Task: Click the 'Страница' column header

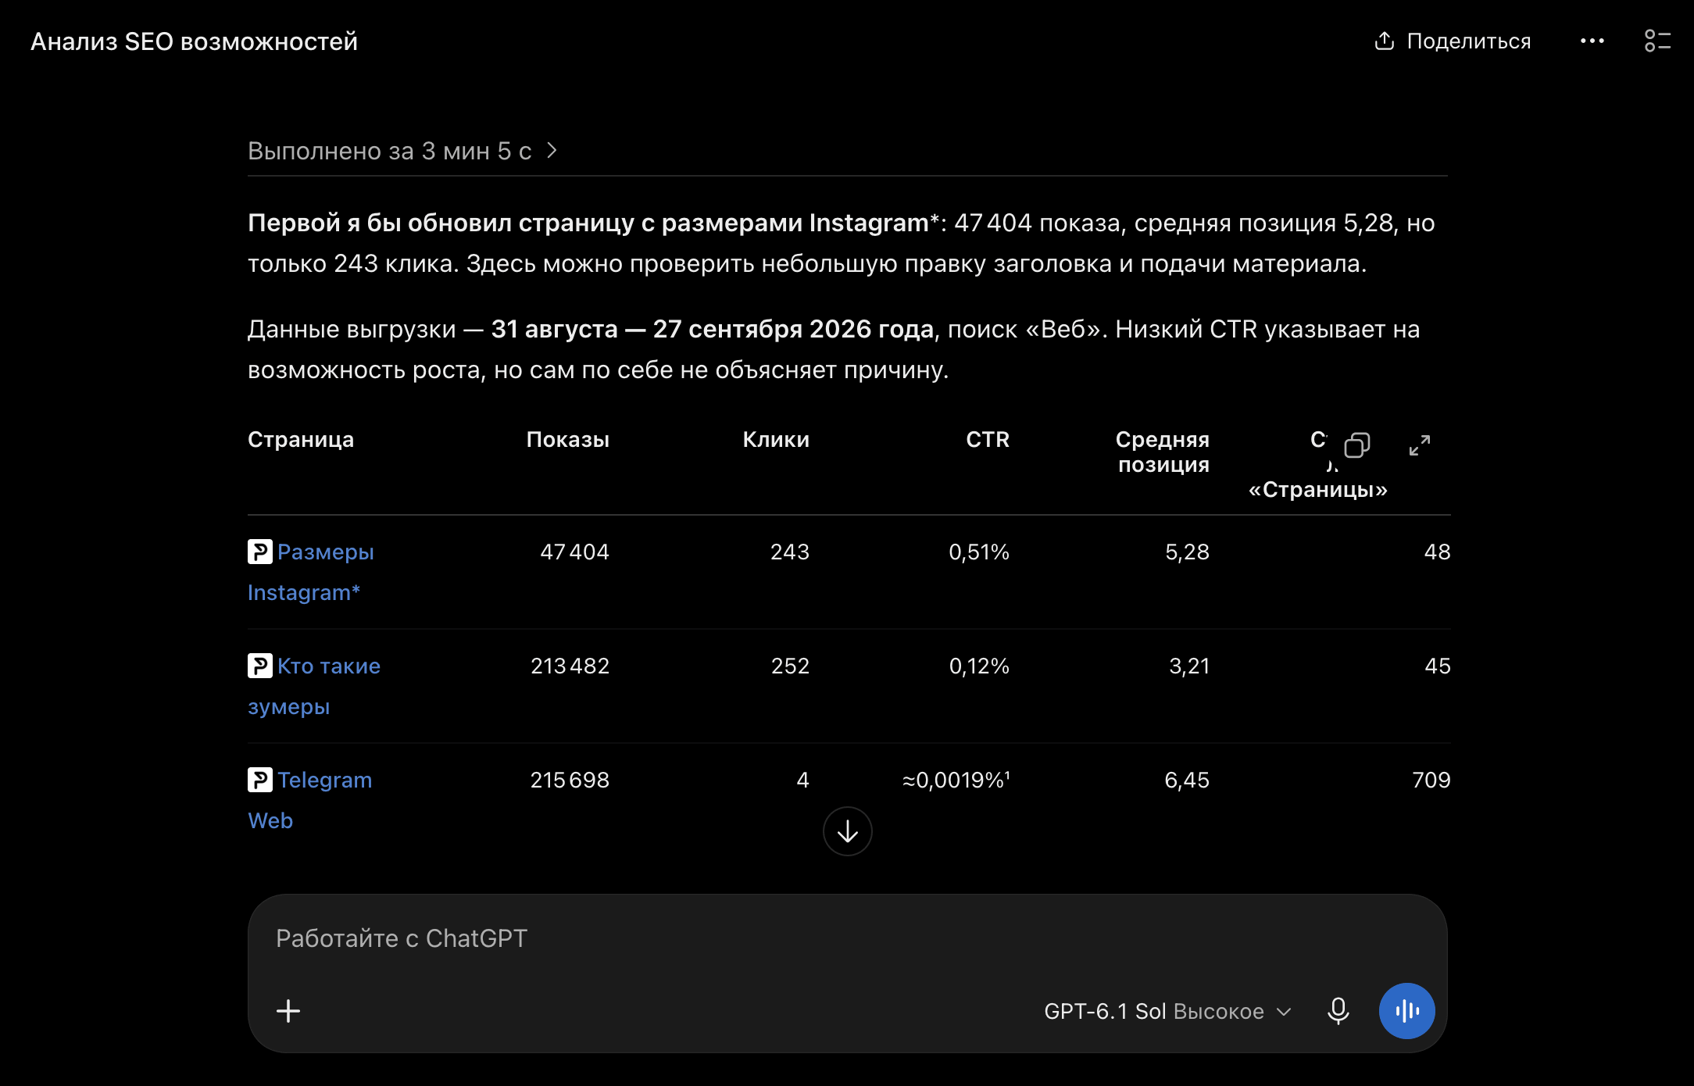Action: (x=301, y=439)
